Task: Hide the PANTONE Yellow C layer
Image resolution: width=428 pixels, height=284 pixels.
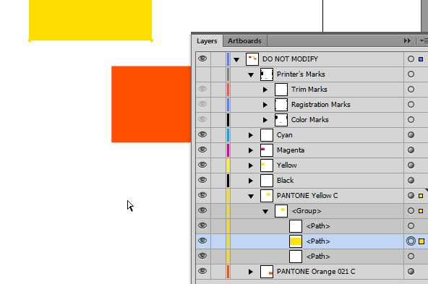Action: [x=202, y=195]
